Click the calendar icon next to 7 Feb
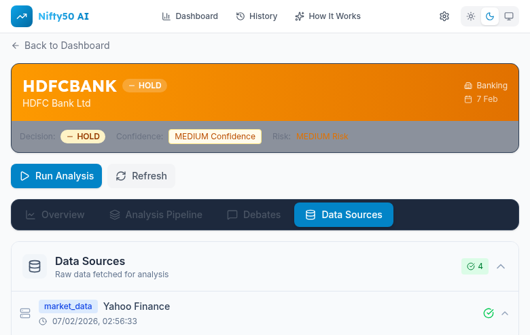 467,99
